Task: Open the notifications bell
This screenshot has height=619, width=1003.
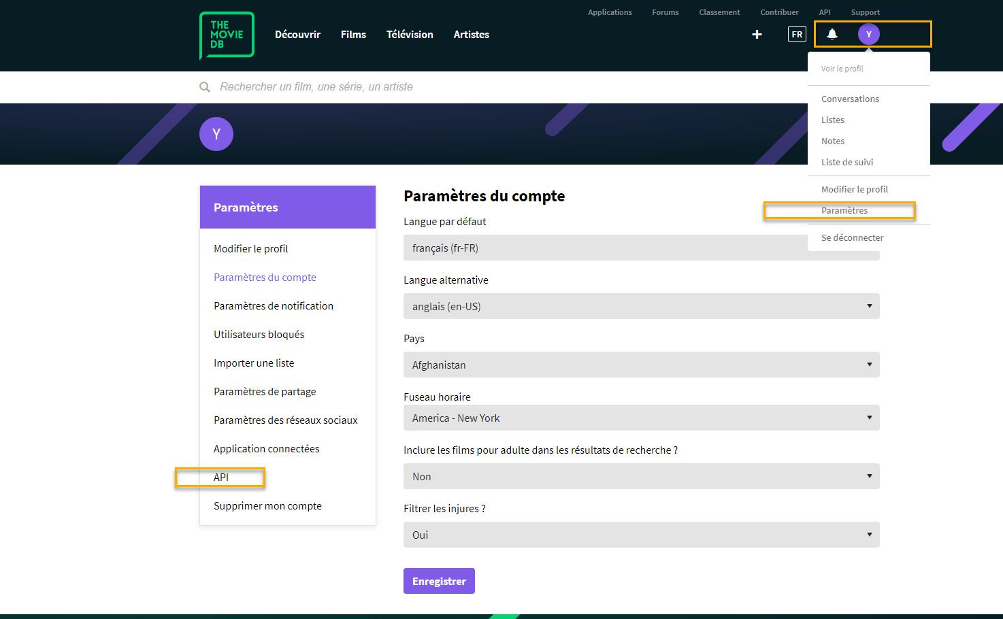Action: point(832,33)
